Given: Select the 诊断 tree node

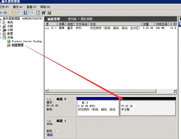Looking at the screenshot, I should (10, 30).
